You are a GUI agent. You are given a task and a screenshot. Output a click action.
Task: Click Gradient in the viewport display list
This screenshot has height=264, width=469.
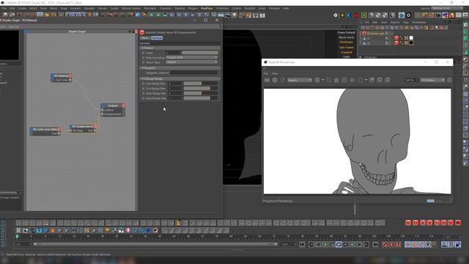click(346, 52)
